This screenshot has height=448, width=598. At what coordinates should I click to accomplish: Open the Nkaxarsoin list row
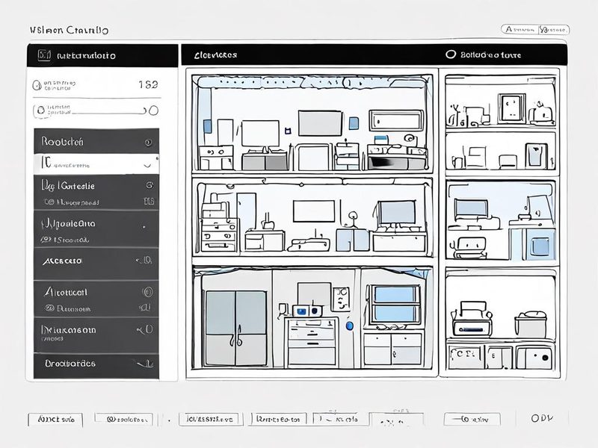(x=96, y=335)
